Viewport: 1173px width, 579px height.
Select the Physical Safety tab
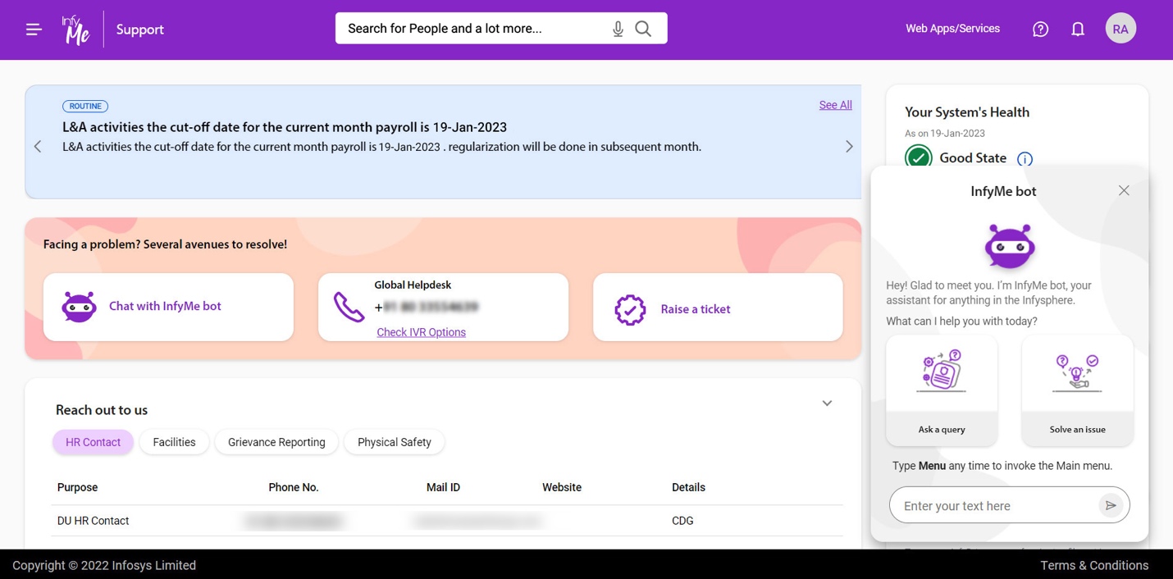pos(394,442)
